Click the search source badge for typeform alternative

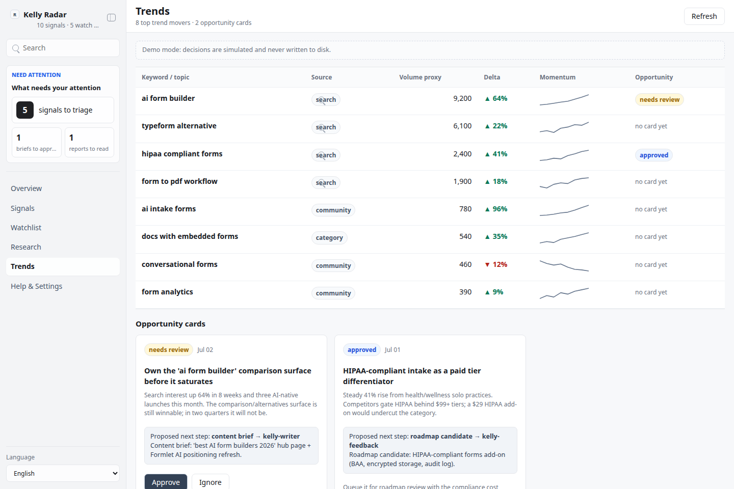click(x=326, y=127)
